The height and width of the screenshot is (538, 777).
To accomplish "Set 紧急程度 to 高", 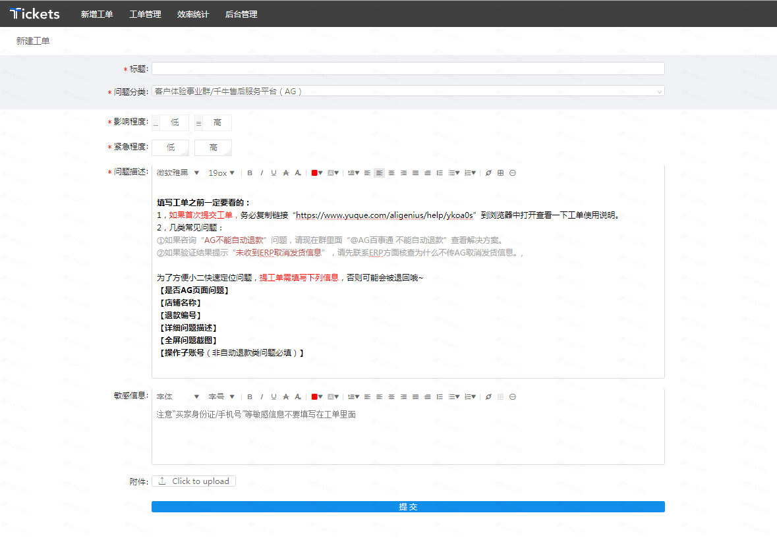I will coord(213,148).
